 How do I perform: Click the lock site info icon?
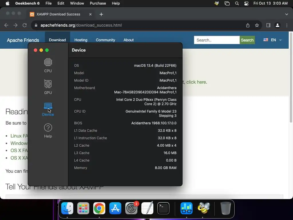coord(36,25)
